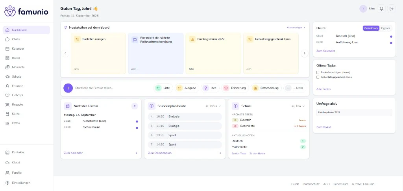Click the AGB footer link
403x191 pixels.
click(x=326, y=184)
